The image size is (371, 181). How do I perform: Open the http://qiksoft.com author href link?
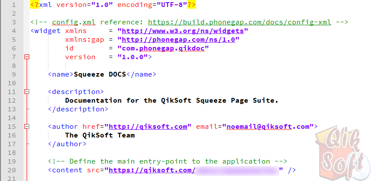pyautogui.click(x=148, y=127)
